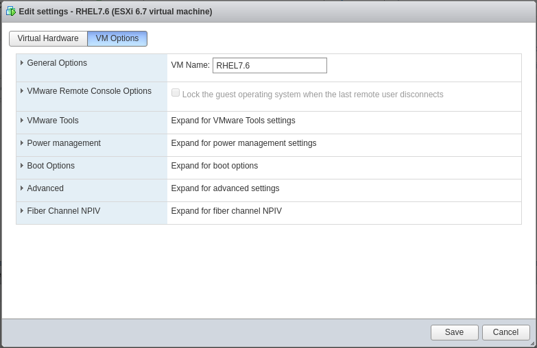The image size is (537, 348).
Task: Click the 'Expand for advanced settings' text
Action: tap(225, 188)
